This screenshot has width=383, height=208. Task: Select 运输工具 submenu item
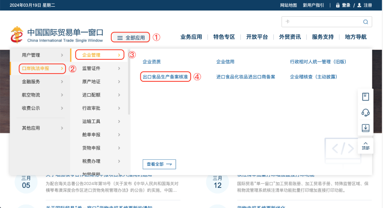point(100,121)
